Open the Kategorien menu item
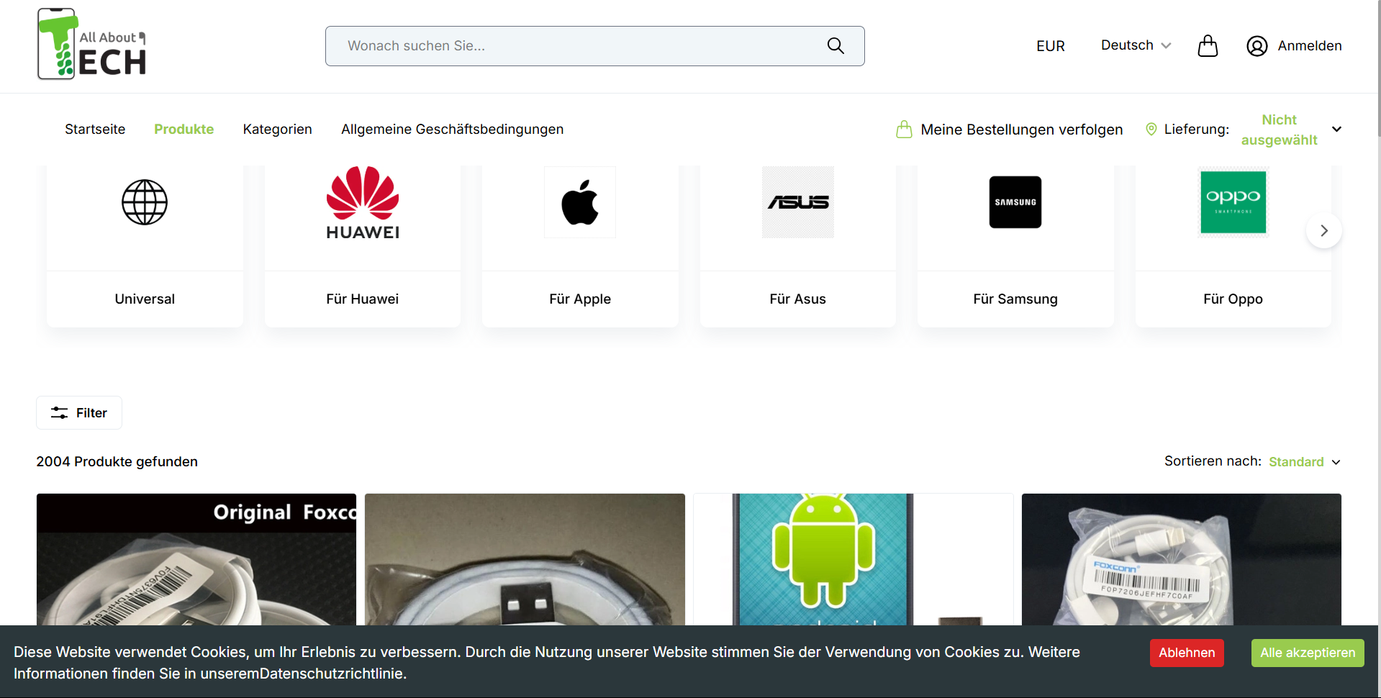1381x698 pixels. pos(278,130)
